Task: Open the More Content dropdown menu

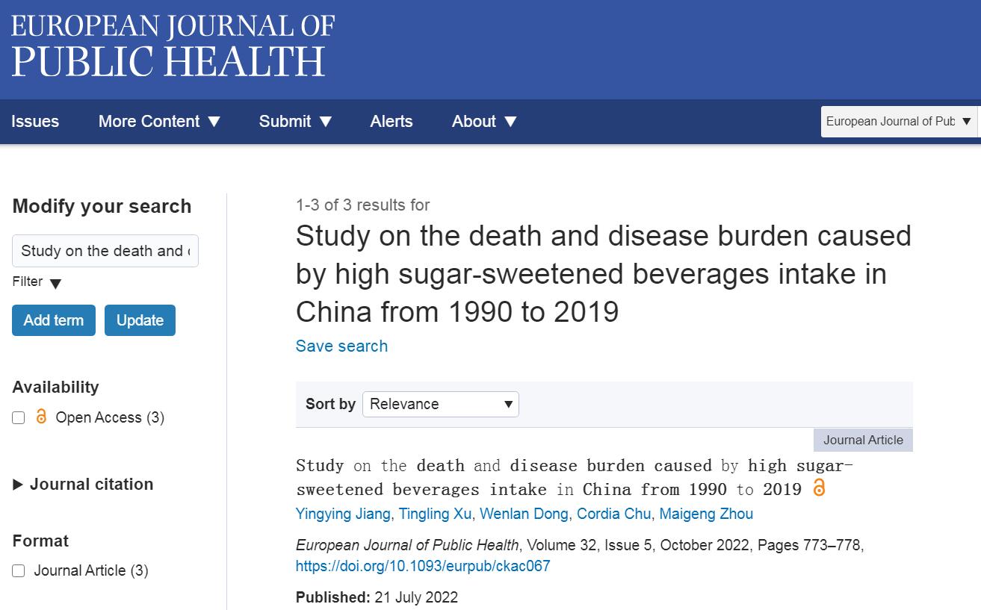Action: 159,122
